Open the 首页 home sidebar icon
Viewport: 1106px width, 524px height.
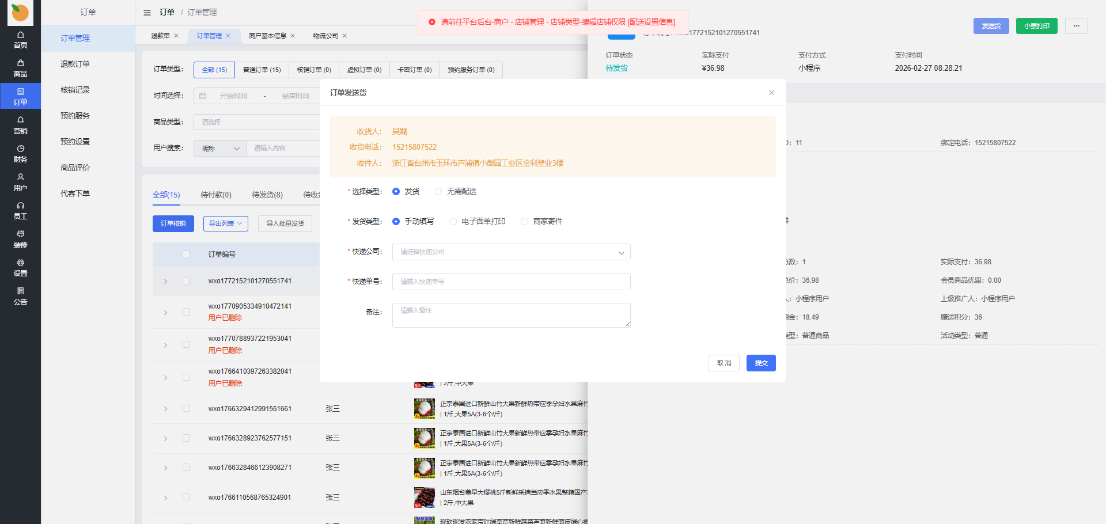click(20, 40)
